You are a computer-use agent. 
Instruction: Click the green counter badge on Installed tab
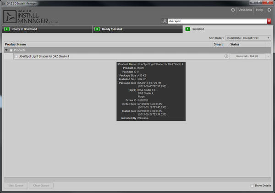[187, 29]
